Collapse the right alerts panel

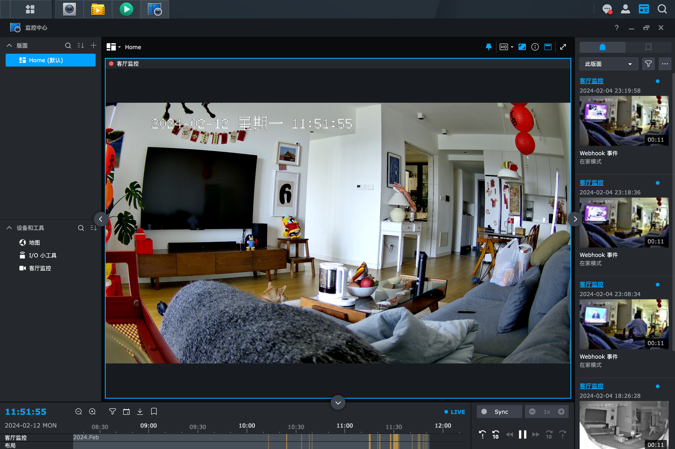click(x=575, y=219)
